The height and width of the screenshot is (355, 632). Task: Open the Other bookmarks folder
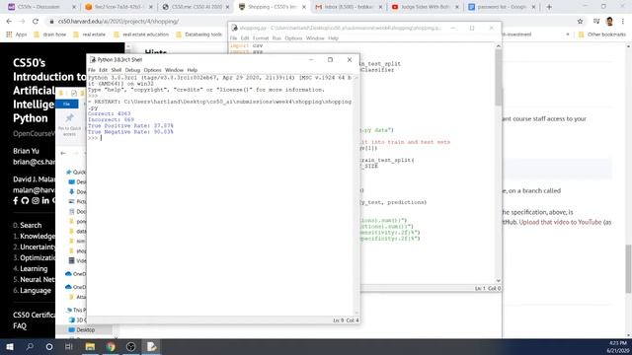602,35
